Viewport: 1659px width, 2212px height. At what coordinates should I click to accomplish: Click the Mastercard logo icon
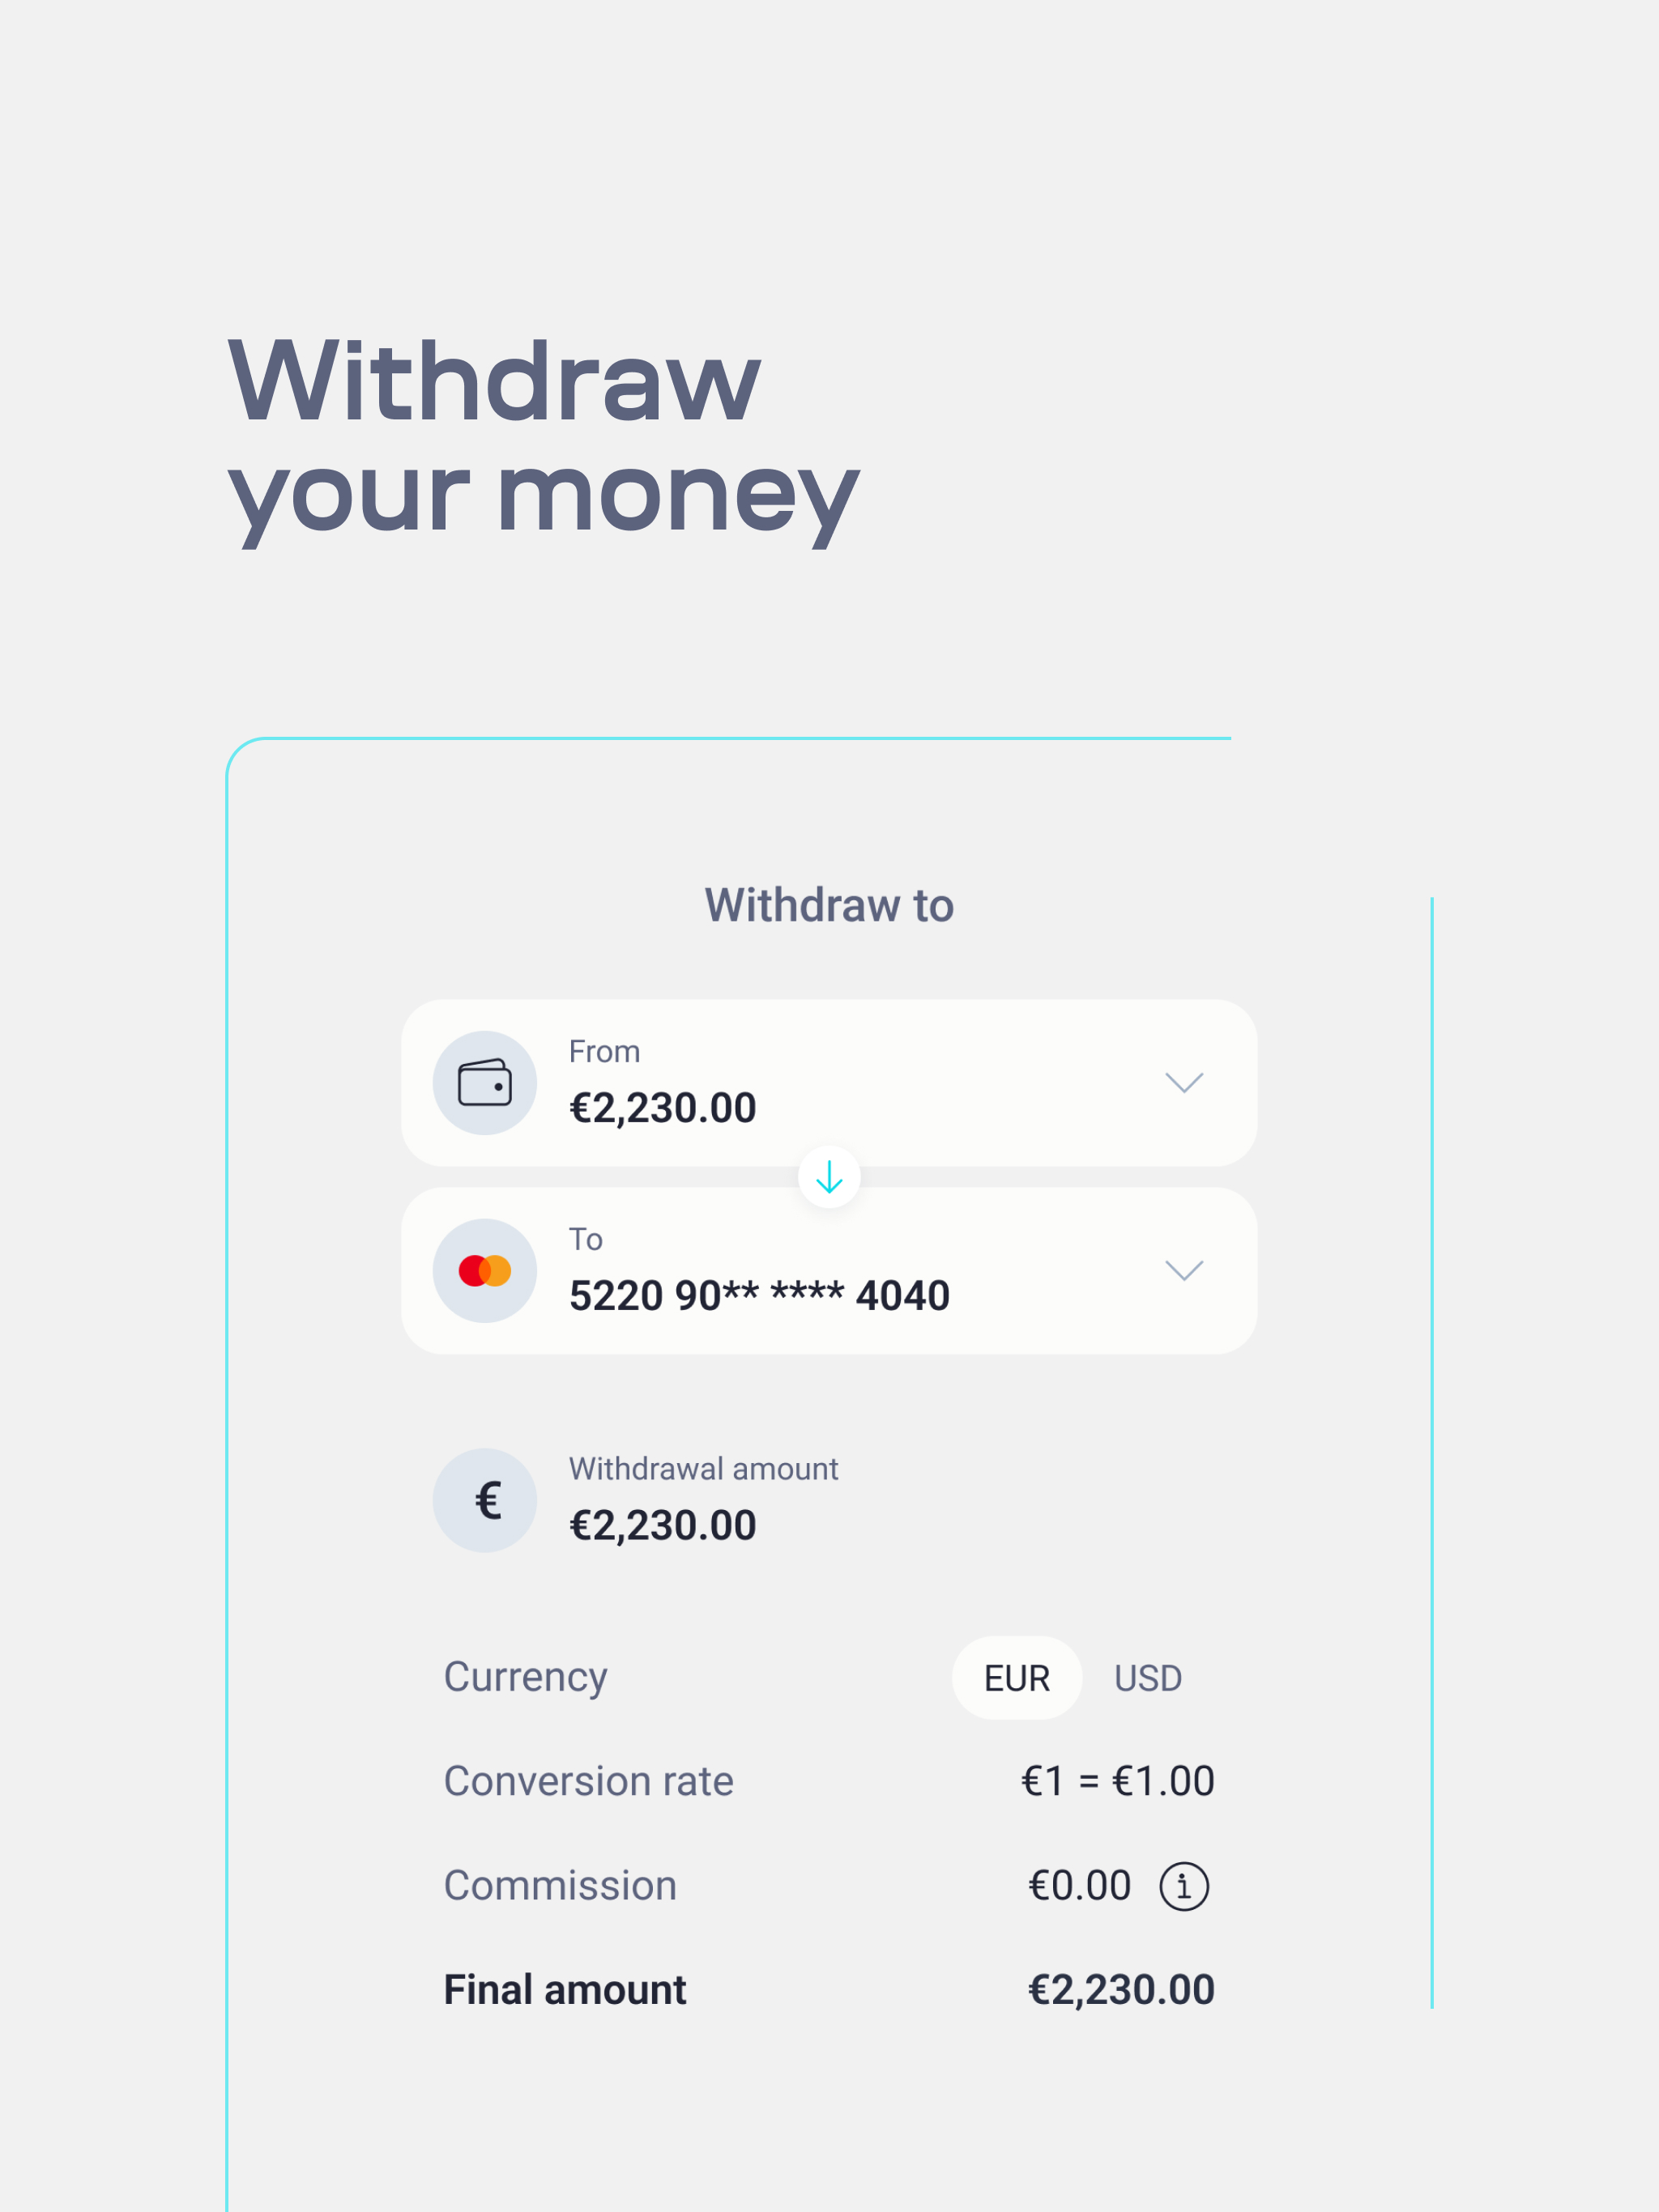tap(484, 1271)
